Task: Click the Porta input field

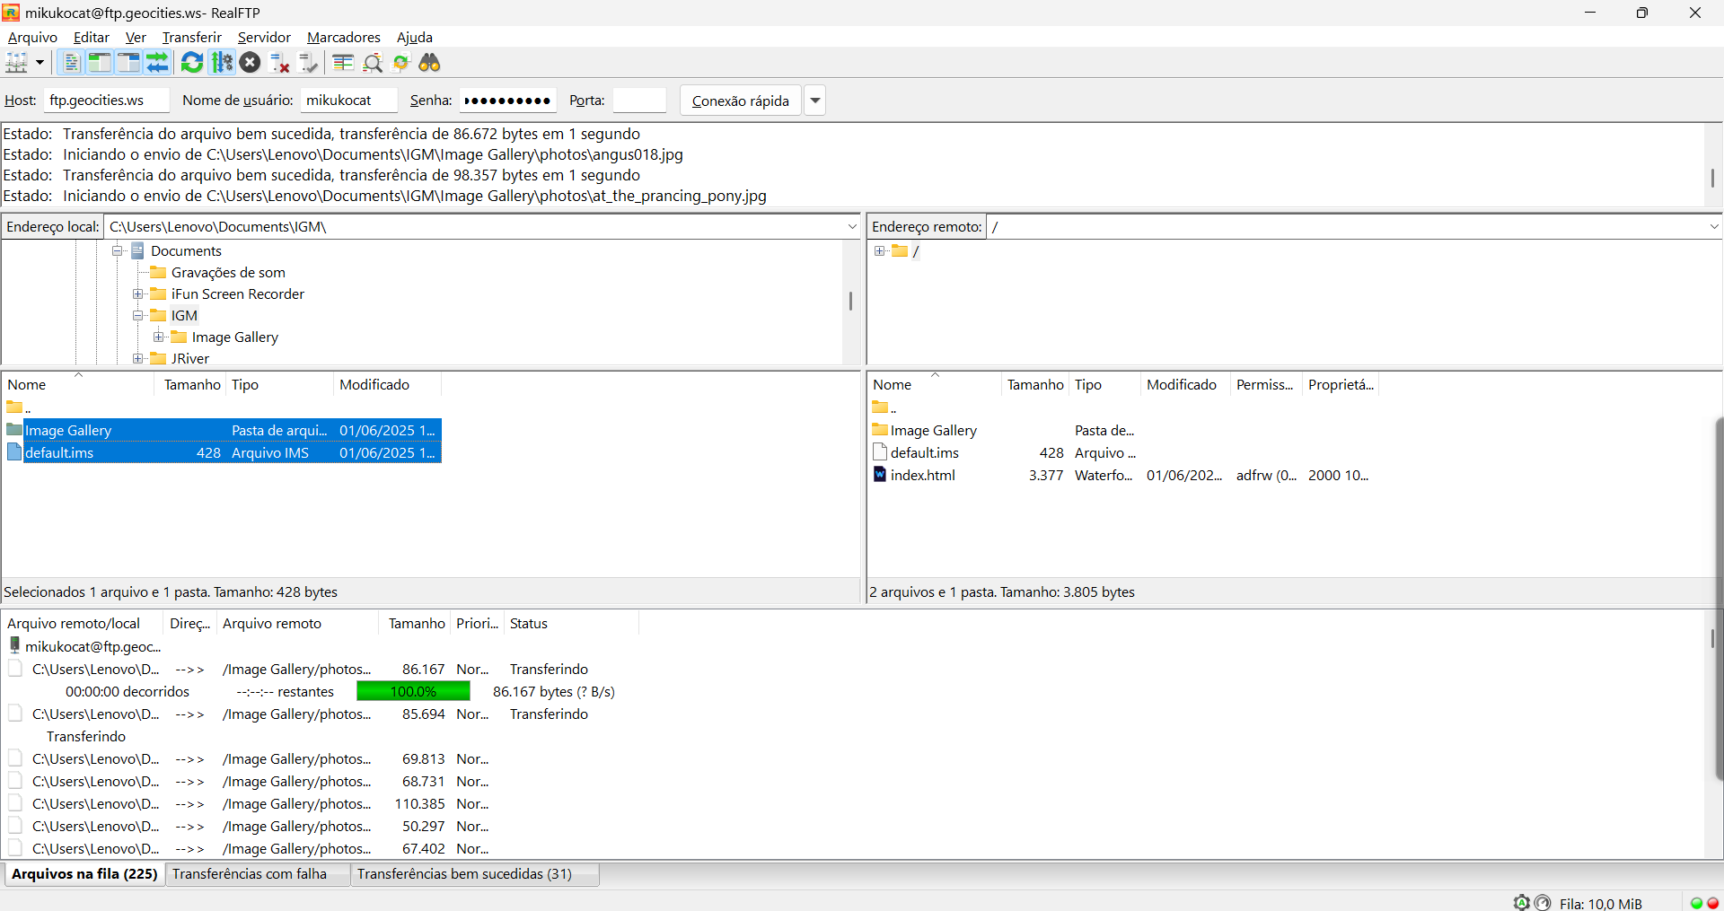Action: (x=639, y=101)
